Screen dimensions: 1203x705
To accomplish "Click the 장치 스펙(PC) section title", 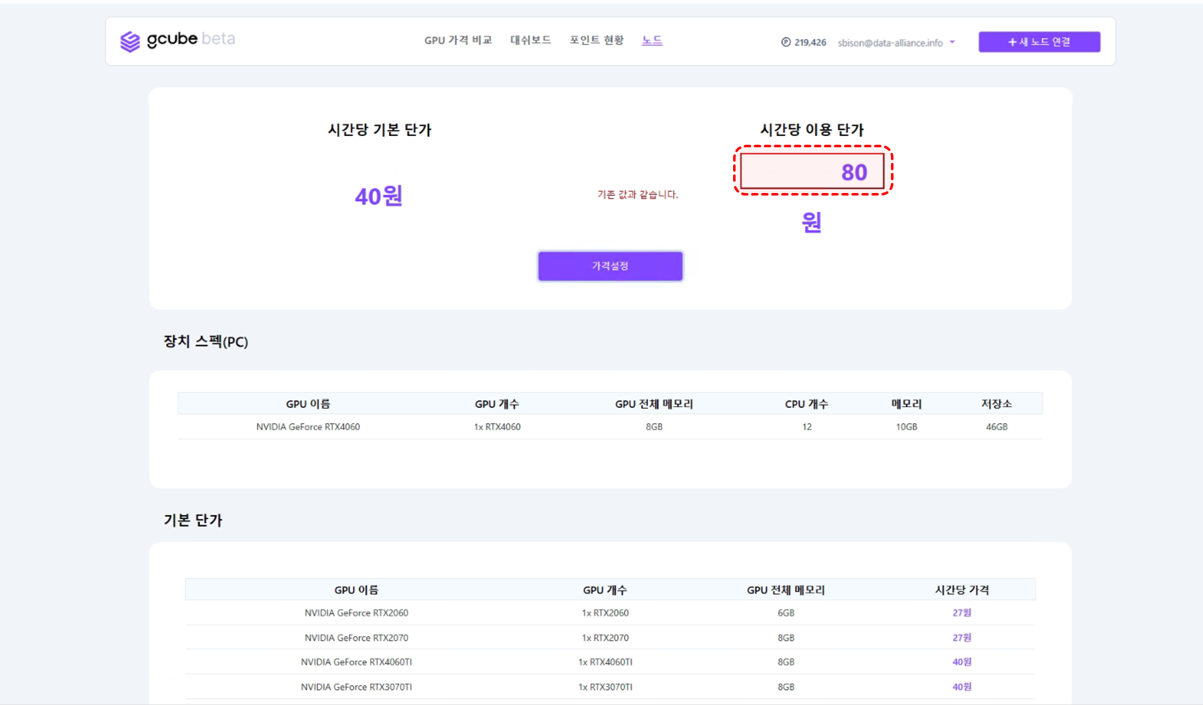I will (206, 342).
